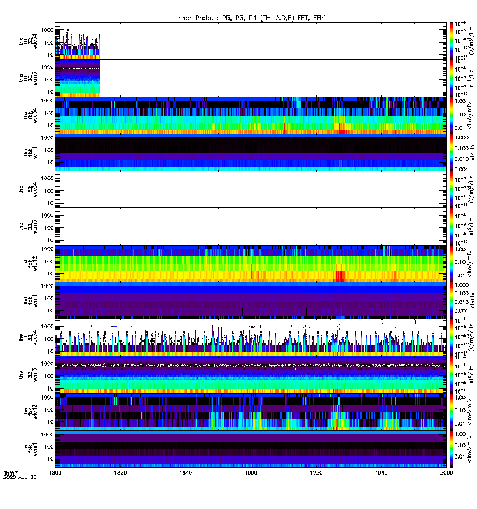Click the '1820' time axis label

click(x=120, y=473)
